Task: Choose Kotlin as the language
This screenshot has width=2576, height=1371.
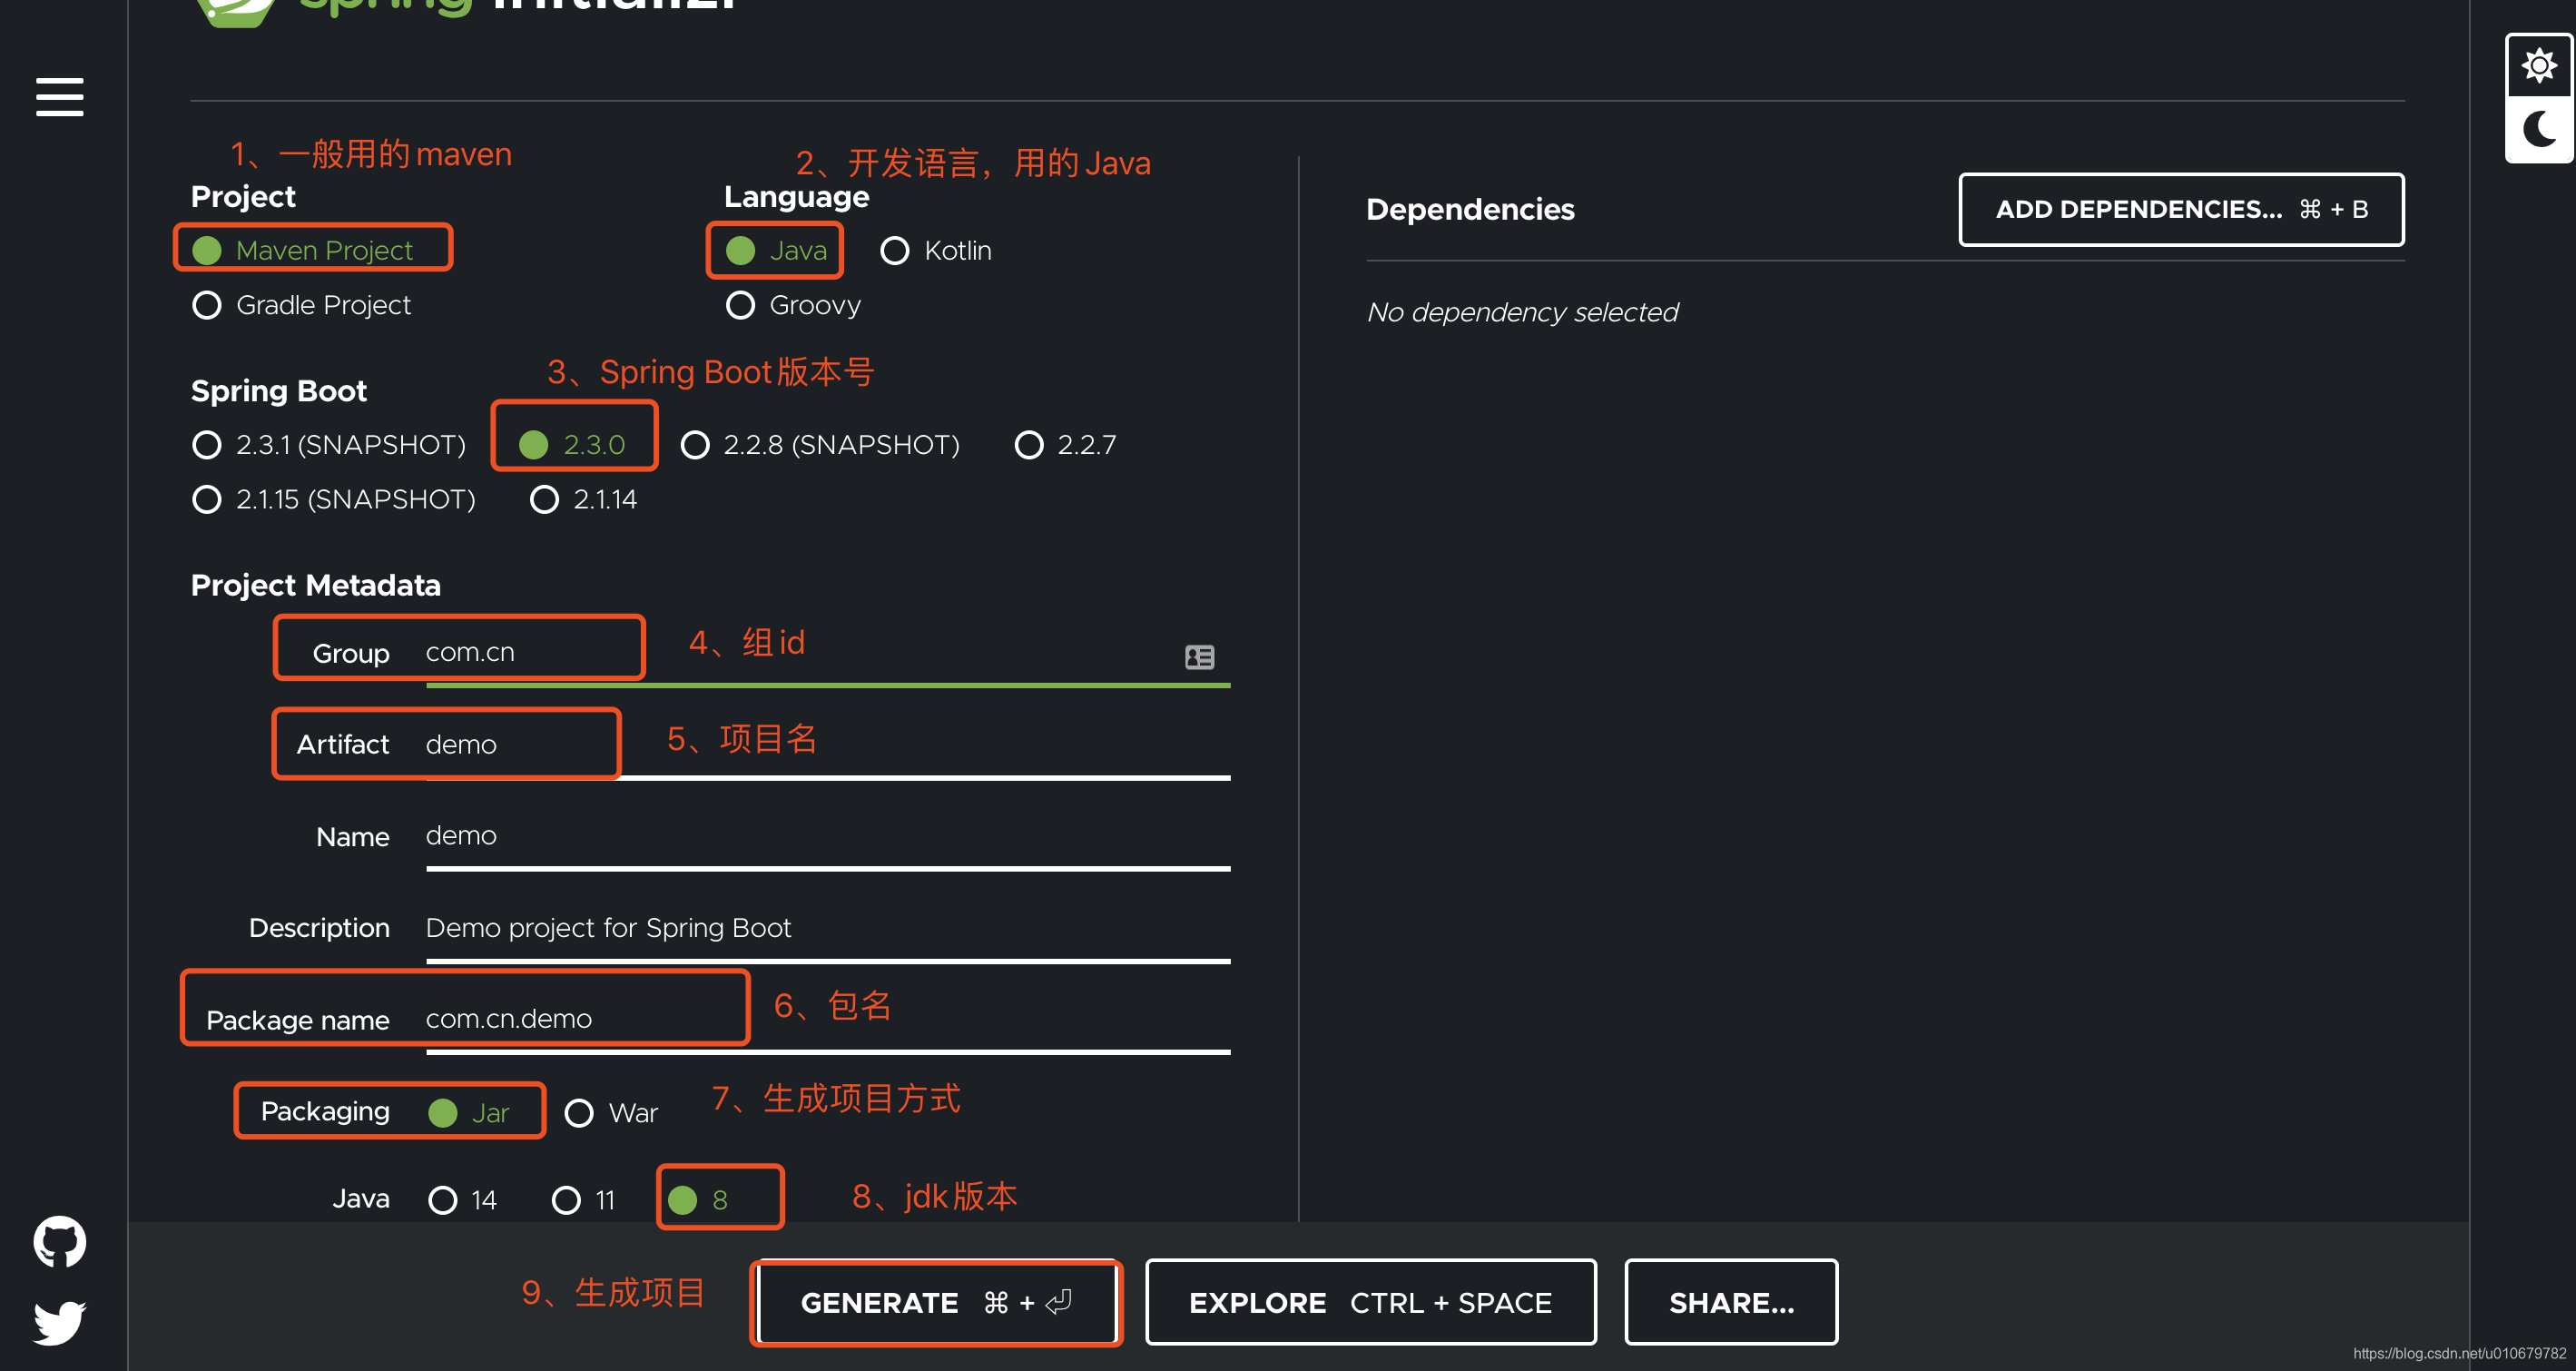Action: [936, 250]
